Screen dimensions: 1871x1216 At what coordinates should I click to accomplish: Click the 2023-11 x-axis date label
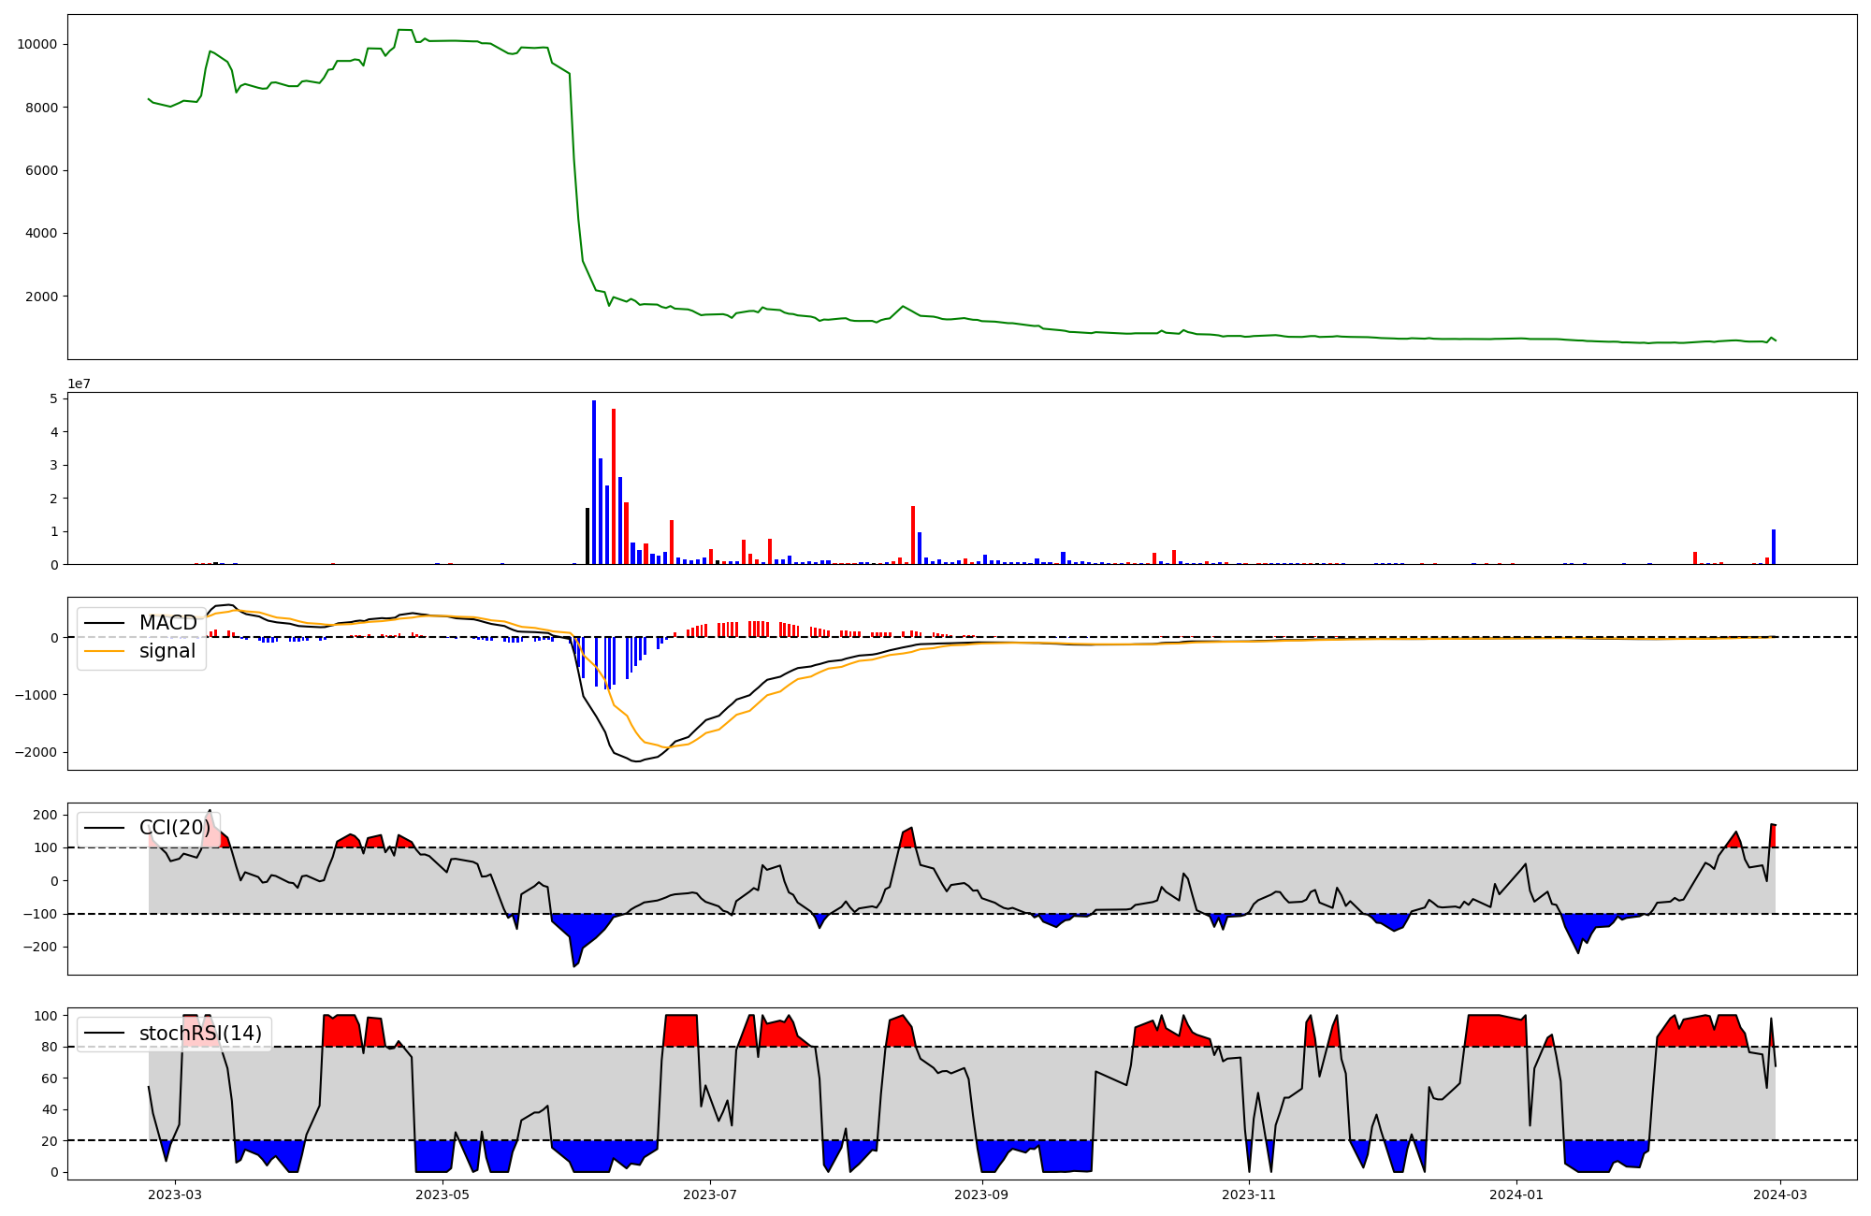tap(1249, 1194)
